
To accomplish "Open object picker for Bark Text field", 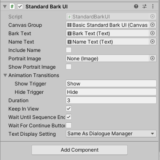I will pyautogui.click(x=152, y=33).
